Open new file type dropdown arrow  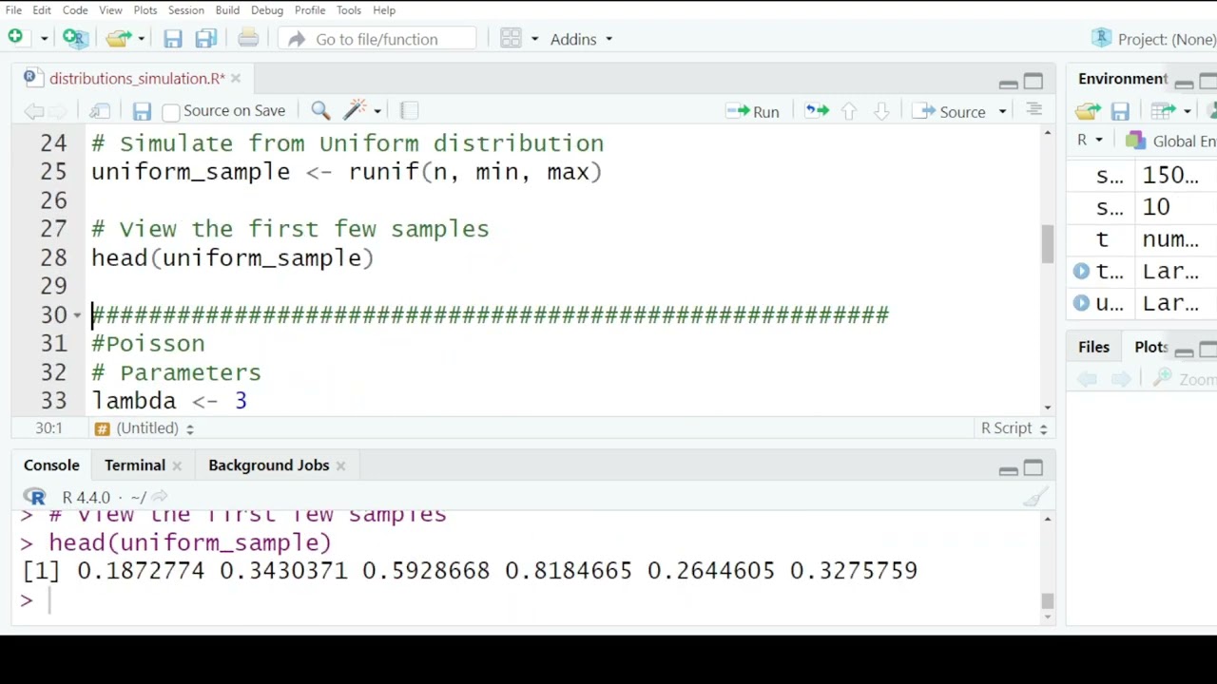point(44,39)
